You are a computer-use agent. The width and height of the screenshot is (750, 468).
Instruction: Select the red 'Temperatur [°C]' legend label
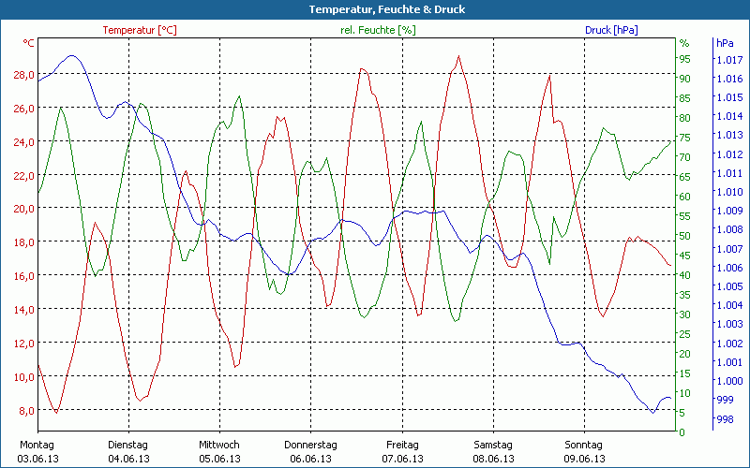(x=140, y=30)
